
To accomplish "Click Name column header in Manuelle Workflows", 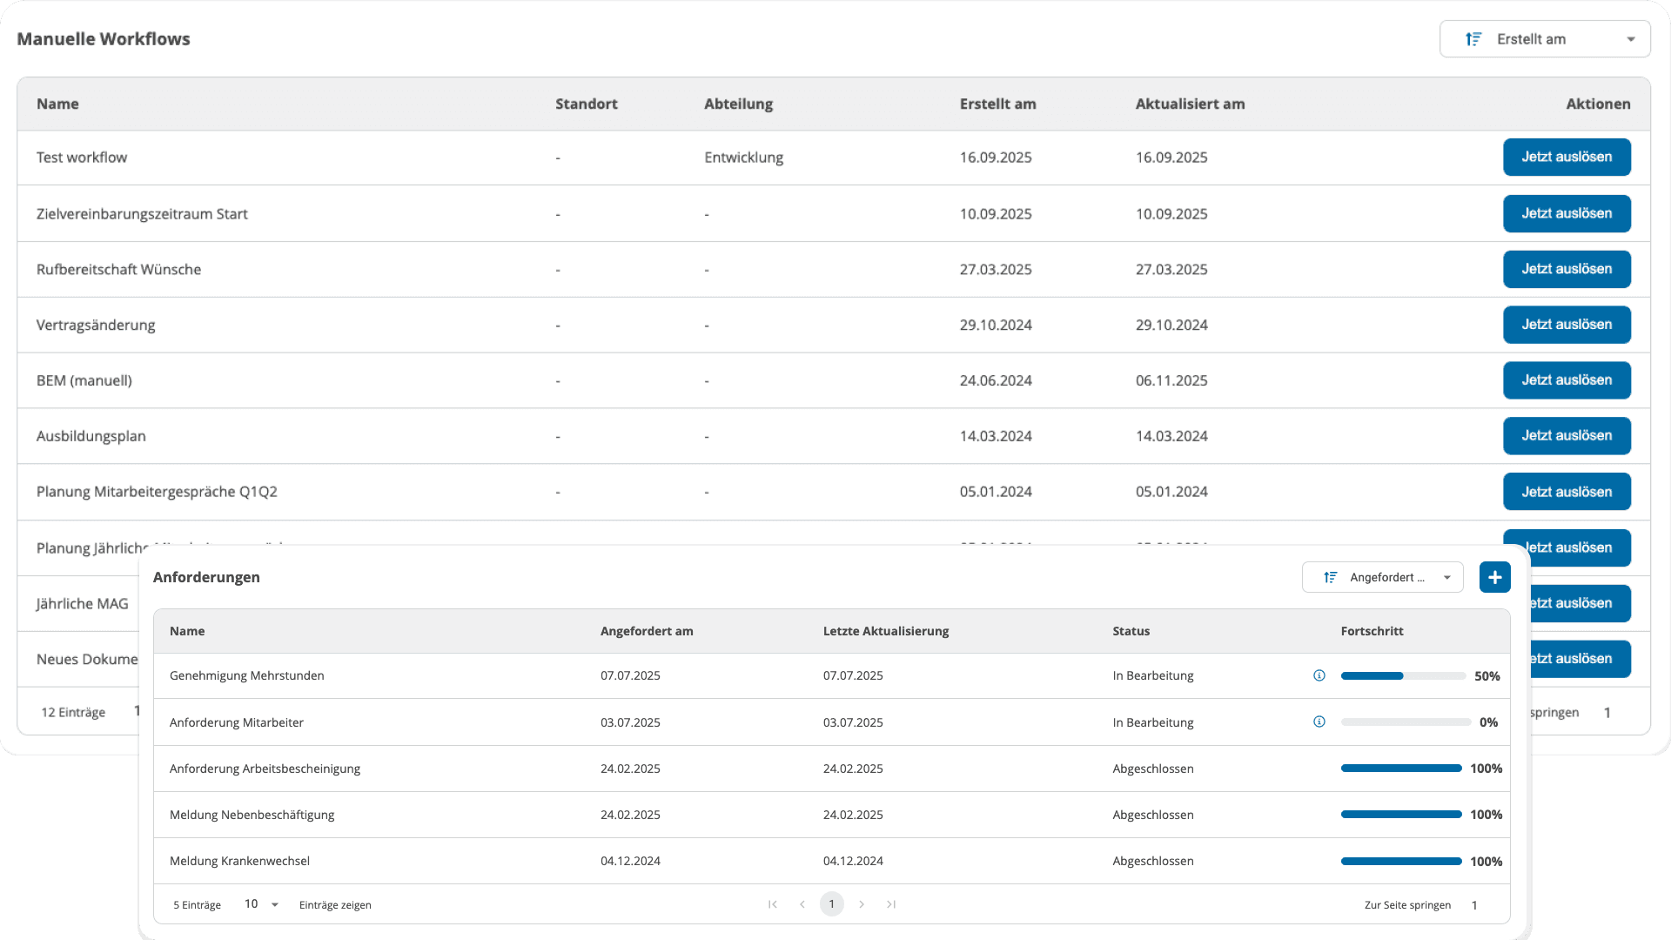I will click(57, 104).
